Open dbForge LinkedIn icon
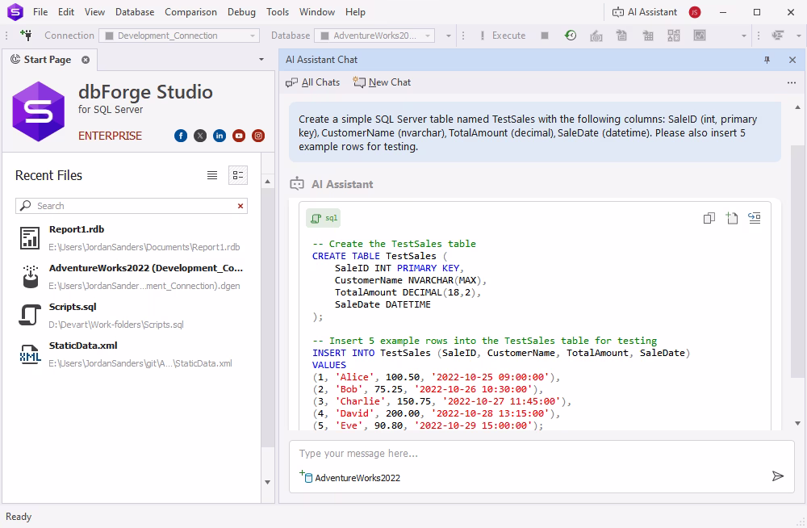807x528 pixels. coord(220,136)
